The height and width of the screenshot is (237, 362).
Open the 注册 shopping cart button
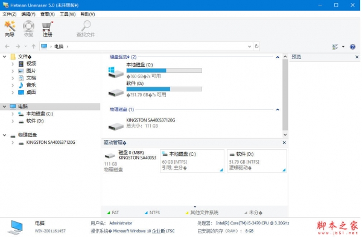(x=47, y=28)
